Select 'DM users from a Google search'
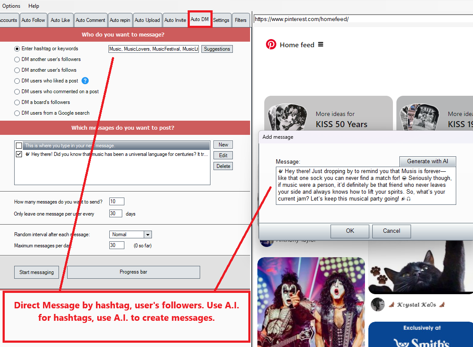The image size is (473, 347). pos(17,113)
